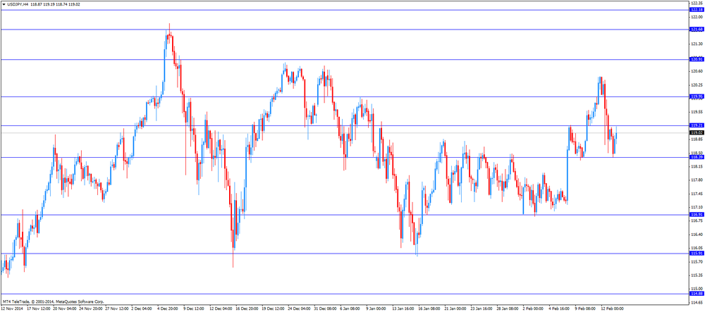Click the 117.45 value on price axis
705x312 pixels.
[x=697, y=194]
